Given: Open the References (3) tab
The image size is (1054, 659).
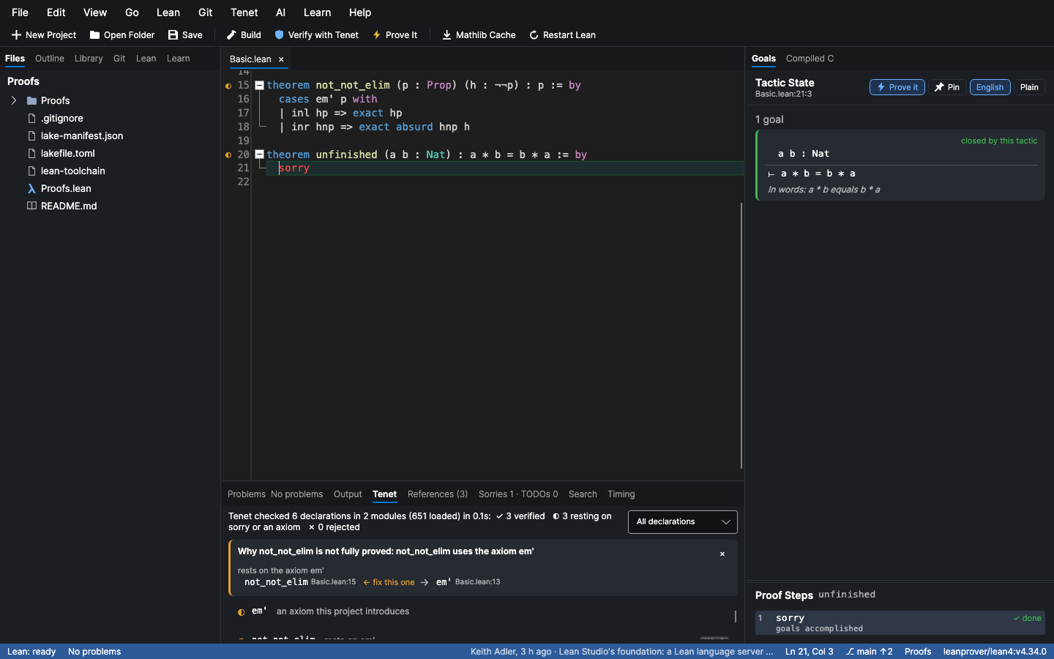Looking at the screenshot, I should [x=438, y=494].
